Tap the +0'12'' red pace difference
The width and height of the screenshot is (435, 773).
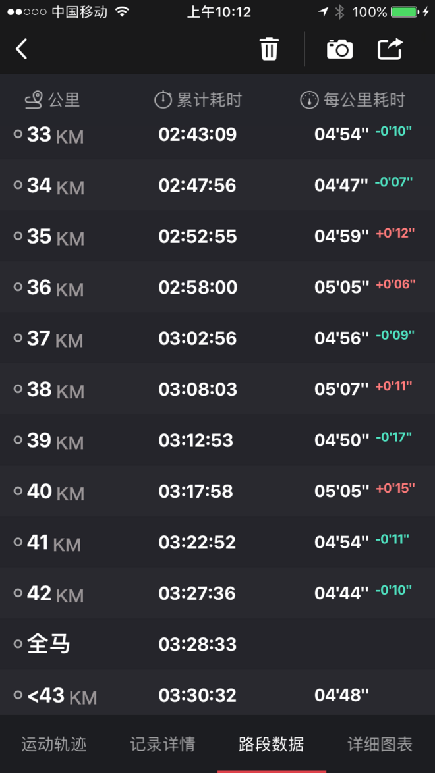pyautogui.click(x=395, y=234)
